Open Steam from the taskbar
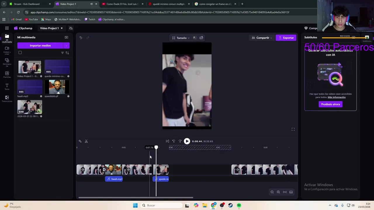This screenshot has height=210, width=374. tap(231, 205)
